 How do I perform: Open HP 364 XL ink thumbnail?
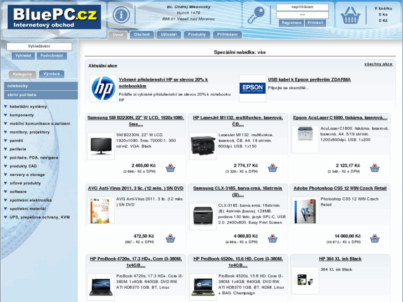[305, 281]
